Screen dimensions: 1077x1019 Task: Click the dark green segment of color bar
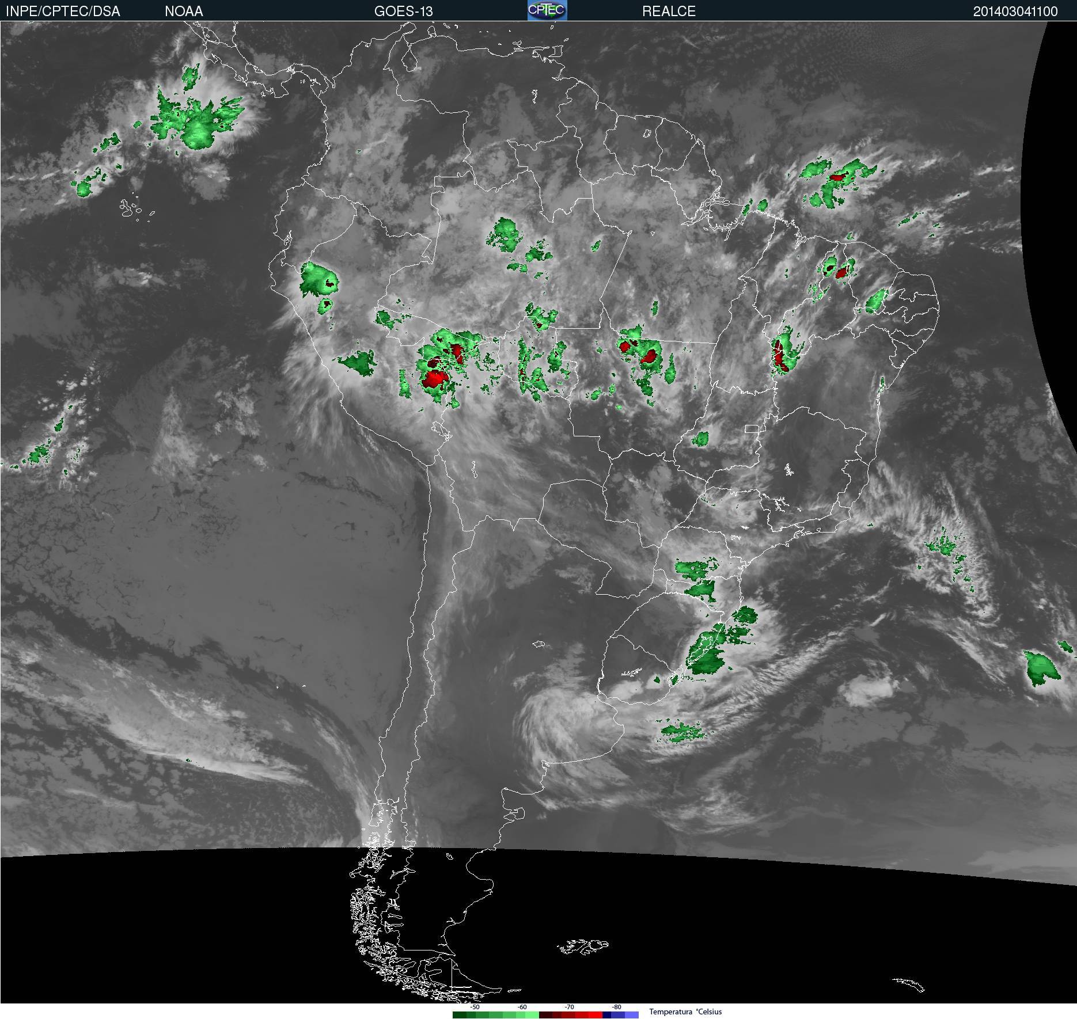point(460,1015)
